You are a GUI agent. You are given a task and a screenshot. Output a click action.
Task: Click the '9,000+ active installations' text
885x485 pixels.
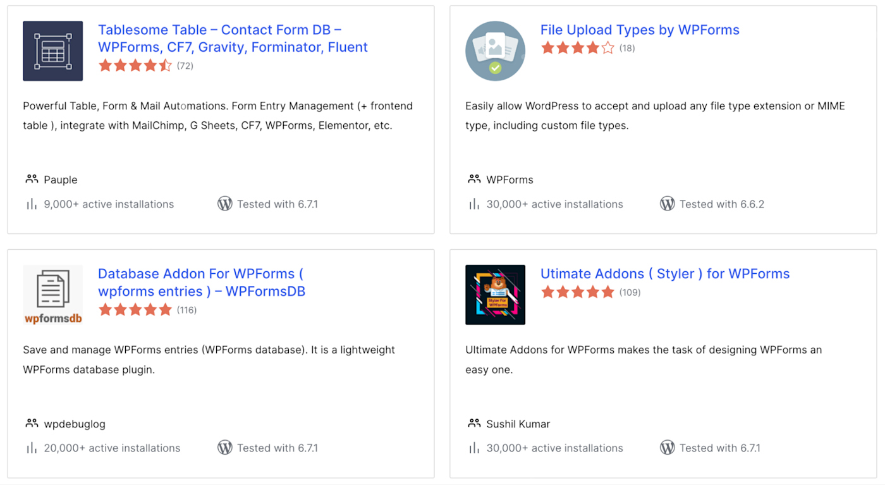tap(109, 204)
